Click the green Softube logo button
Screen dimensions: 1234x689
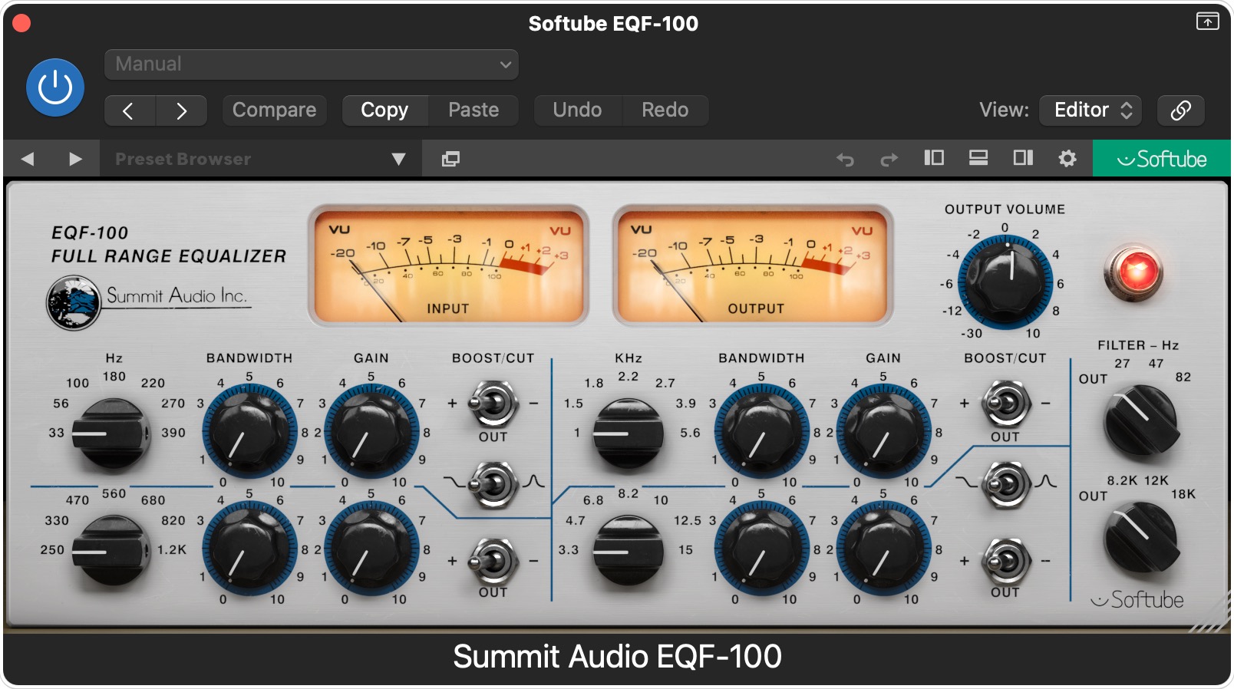point(1162,159)
